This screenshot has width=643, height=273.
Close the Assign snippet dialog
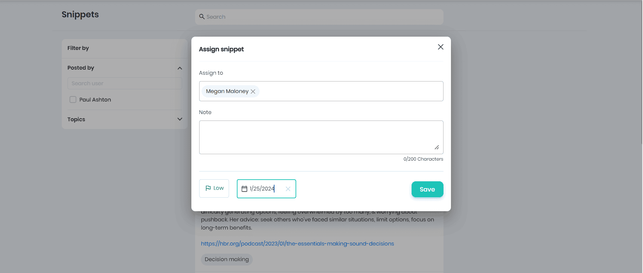click(440, 47)
